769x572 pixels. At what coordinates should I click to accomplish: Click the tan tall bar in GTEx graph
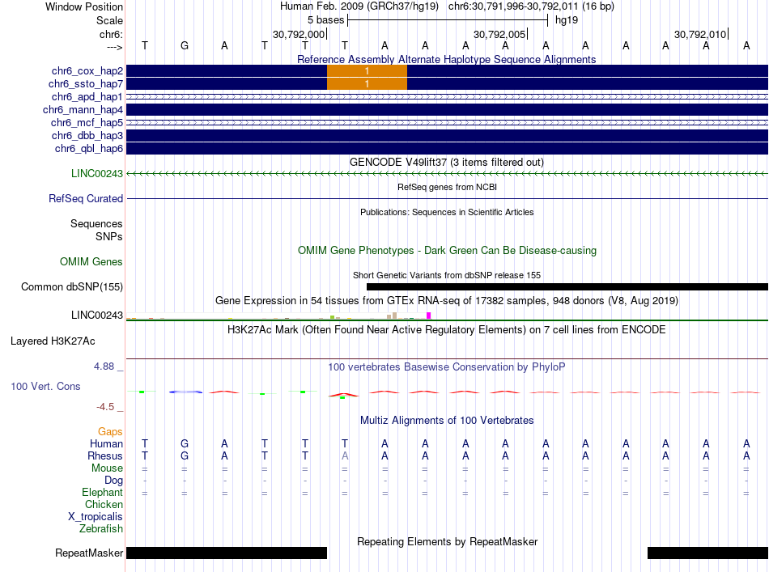tap(394, 316)
